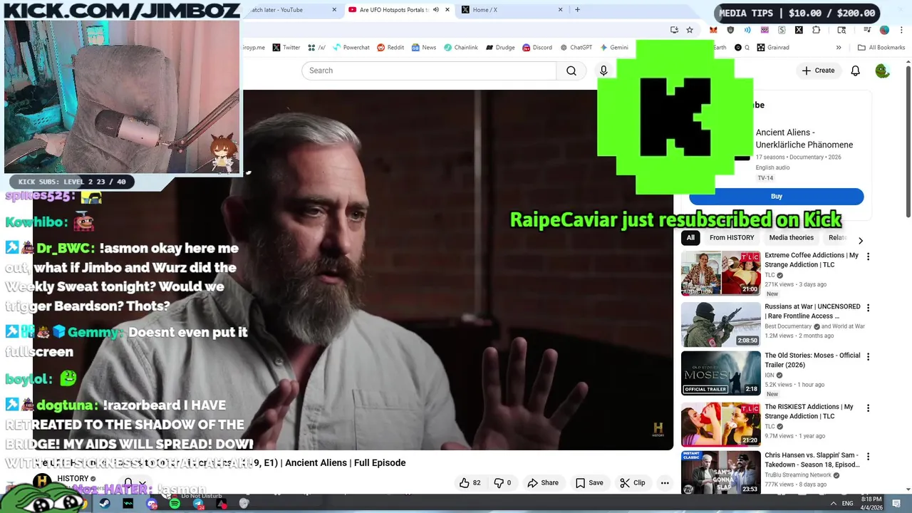Click the Create button
This screenshot has height=513, width=912.
tap(818, 71)
